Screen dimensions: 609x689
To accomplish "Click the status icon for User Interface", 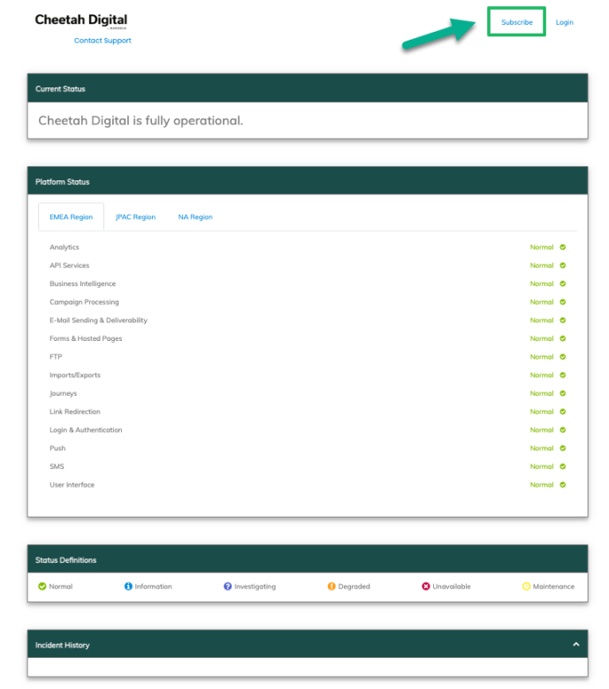I will point(563,485).
